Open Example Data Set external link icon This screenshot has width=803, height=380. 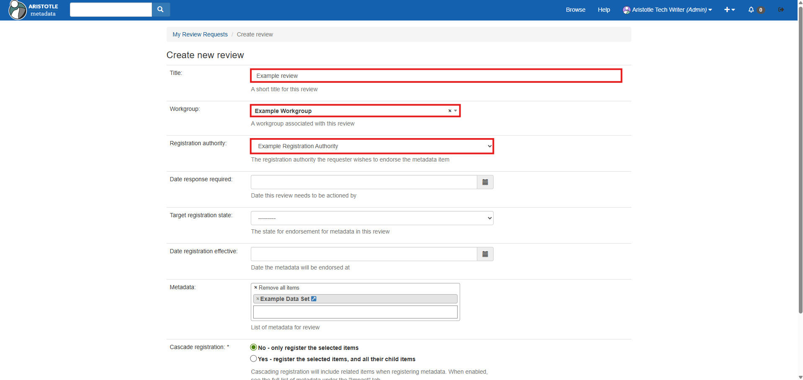tap(314, 299)
